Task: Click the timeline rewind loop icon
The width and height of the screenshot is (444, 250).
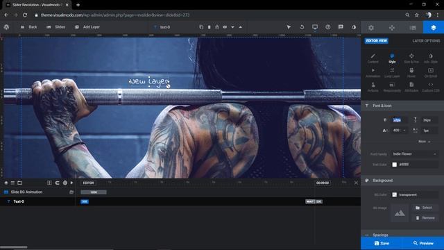Action: tap(57, 183)
